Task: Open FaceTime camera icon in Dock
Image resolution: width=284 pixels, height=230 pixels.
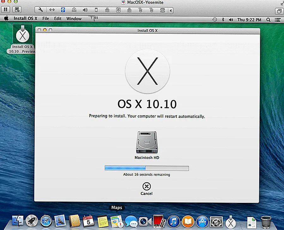Action: (145, 221)
